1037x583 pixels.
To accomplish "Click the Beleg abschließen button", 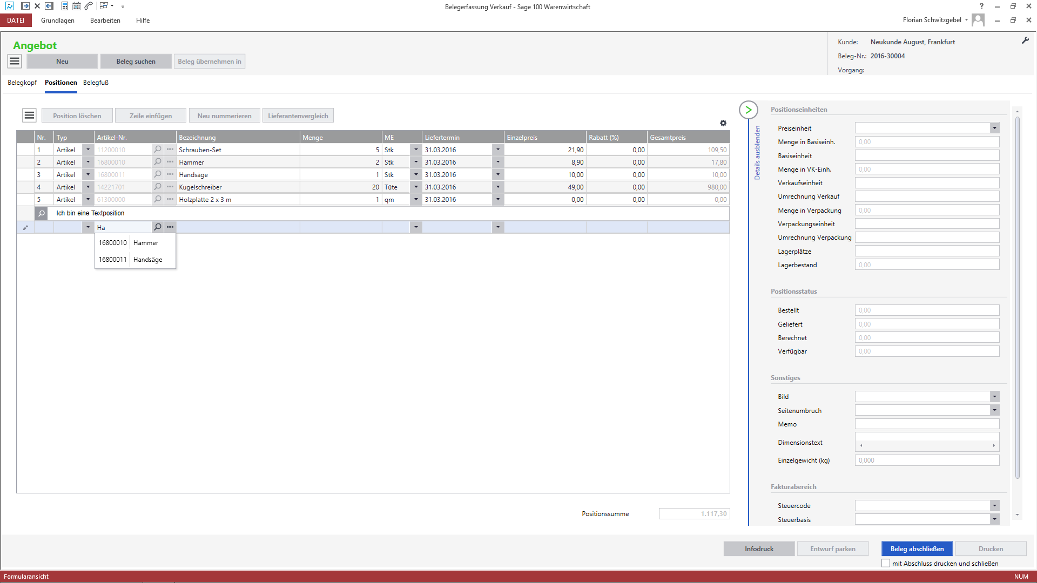I will tap(917, 548).
